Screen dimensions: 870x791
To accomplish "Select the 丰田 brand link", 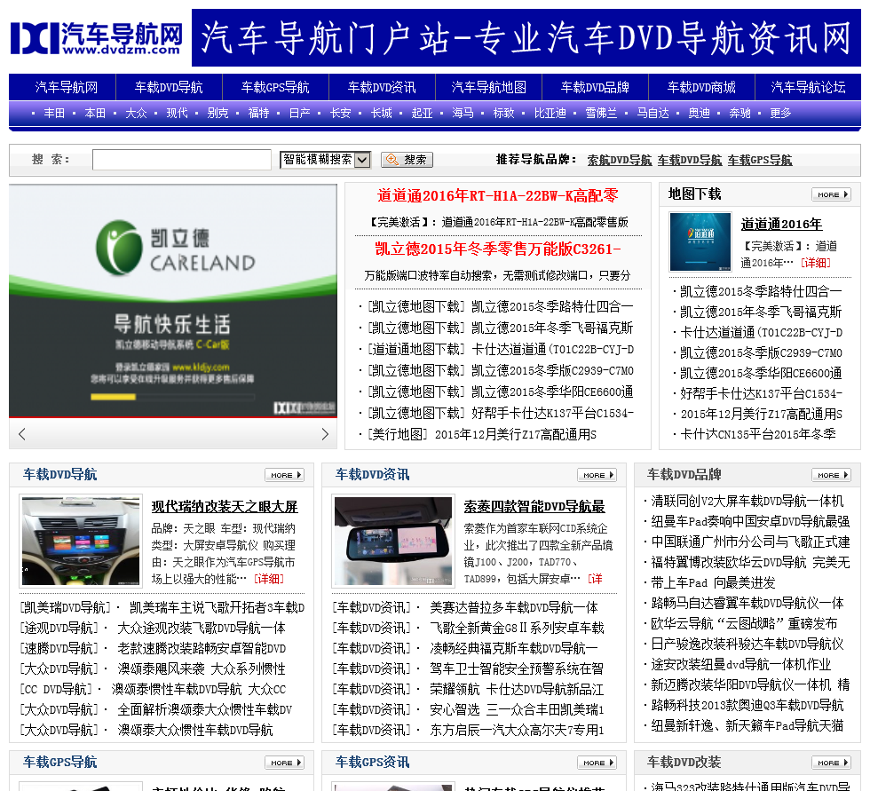I will (54, 113).
